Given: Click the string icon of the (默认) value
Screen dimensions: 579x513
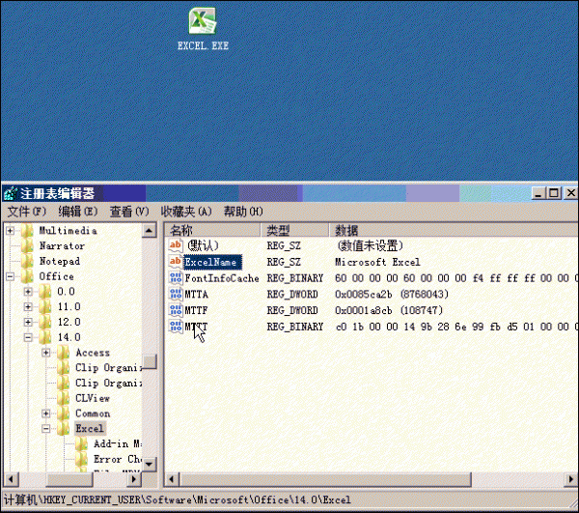Looking at the screenshot, I should [x=176, y=245].
